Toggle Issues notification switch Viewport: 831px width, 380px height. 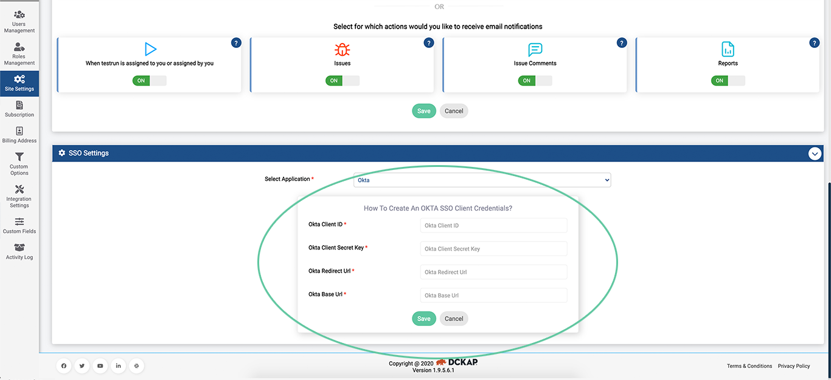click(x=342, y=81)
